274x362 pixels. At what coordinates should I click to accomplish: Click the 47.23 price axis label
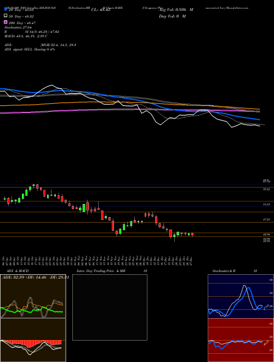[x=267, y=220]
